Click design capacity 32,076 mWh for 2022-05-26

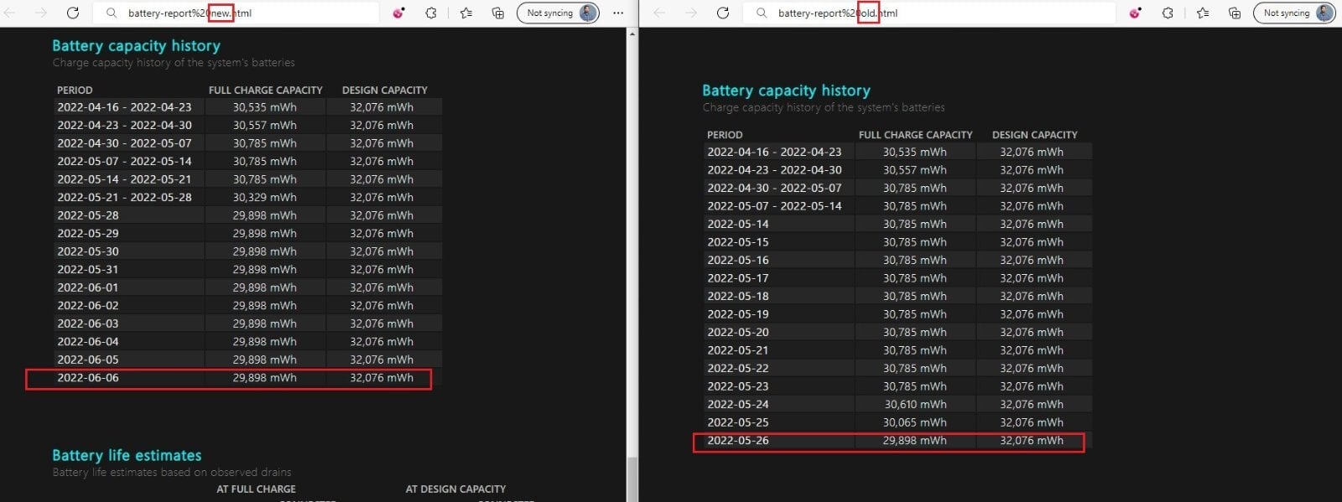[x=1032, y=441]
